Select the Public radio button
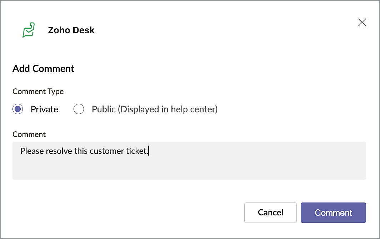Viewport: 380px width, 239px height. (x=79, y=109)
